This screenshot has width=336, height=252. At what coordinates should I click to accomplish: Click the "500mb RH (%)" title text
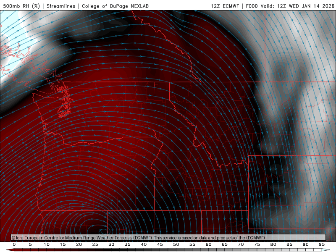22,6
